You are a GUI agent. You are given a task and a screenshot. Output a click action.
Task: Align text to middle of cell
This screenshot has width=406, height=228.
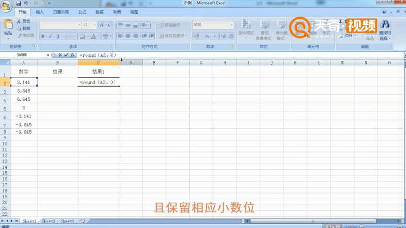128,25
